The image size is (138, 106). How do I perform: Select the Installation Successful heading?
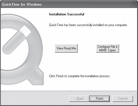point(67,14)
